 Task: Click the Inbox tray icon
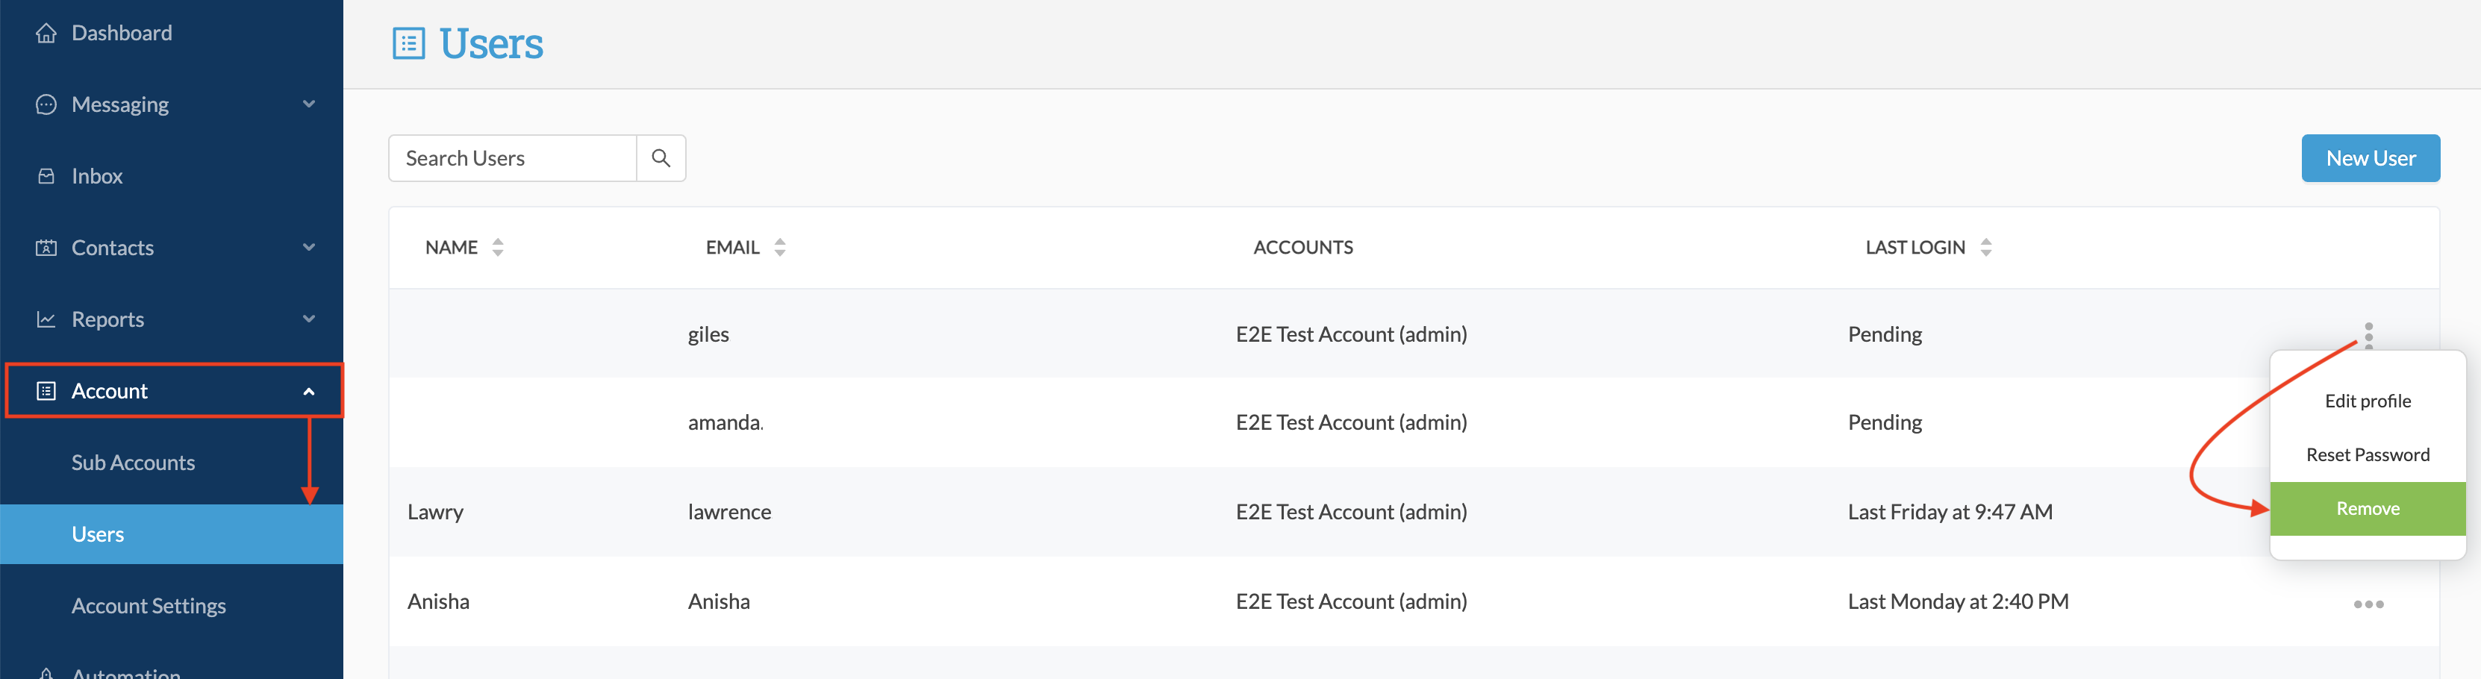(46, 176)
